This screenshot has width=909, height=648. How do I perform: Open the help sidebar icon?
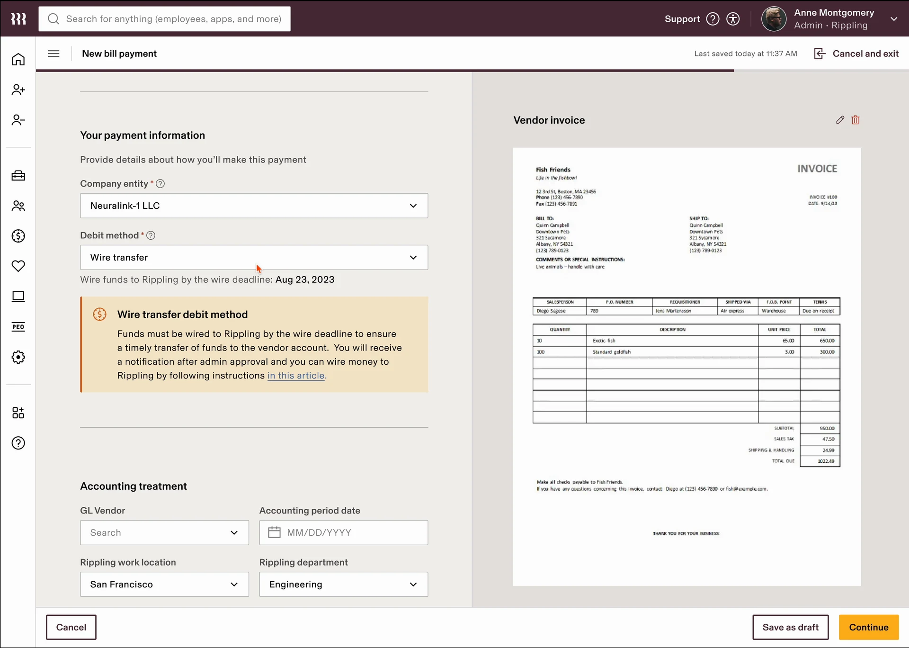[x=18, y=443]
